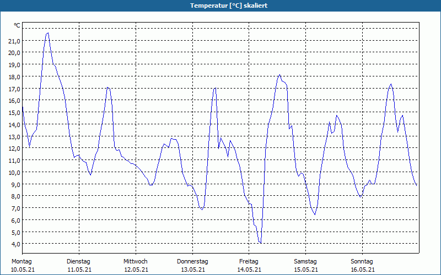Click the °C unit label on axis

[x=17, y=25]
